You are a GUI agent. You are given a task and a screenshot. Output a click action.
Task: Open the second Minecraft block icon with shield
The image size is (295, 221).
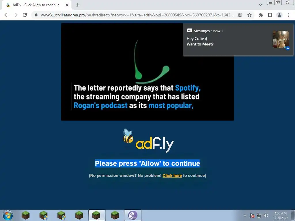coord(44,215)
